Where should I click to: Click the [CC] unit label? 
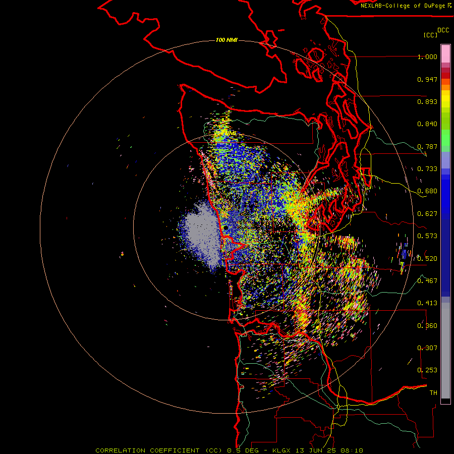pos(431,35)
